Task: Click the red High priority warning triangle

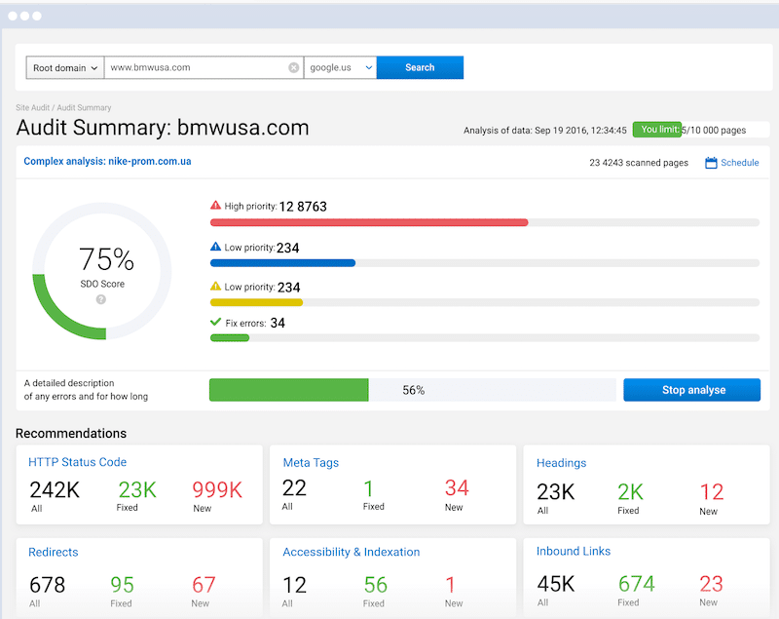Action: point(215,205)
